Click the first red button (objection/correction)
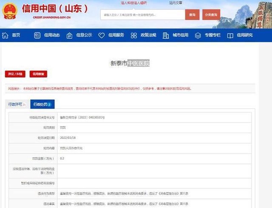This screenshot has height=208, width=272. coord(15,74)
